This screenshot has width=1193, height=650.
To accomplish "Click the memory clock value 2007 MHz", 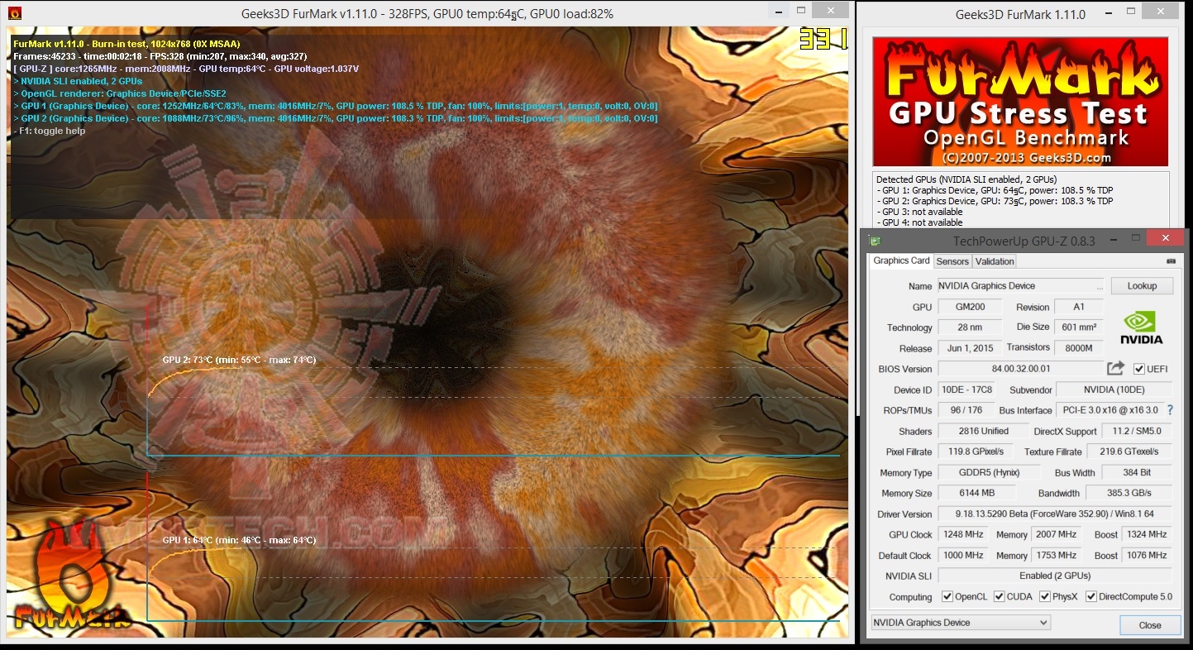I will pos(1056,535).
